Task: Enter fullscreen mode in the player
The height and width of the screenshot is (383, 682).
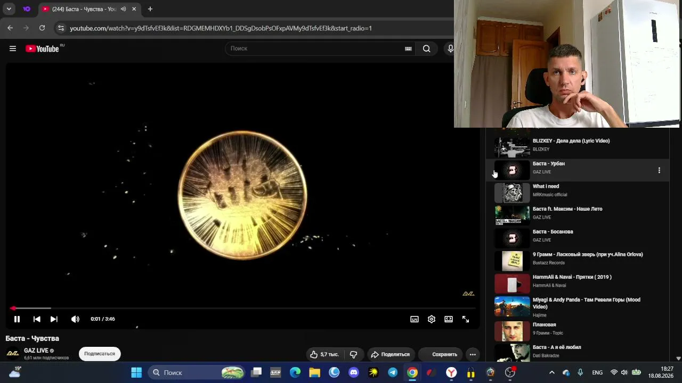Action: 466,319
